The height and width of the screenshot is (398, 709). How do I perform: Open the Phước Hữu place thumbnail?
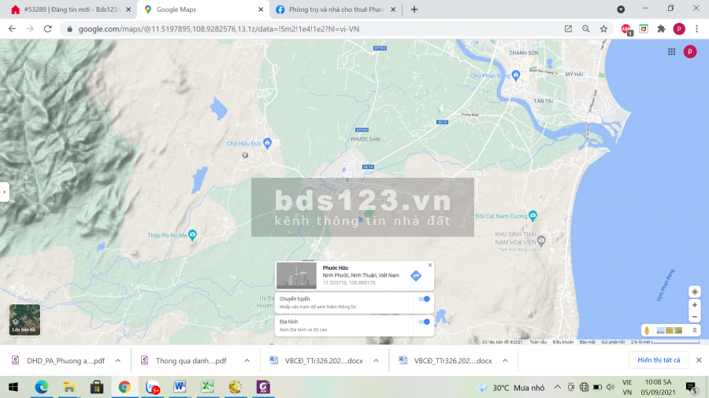pyautogui.click(x=296, y=275)
